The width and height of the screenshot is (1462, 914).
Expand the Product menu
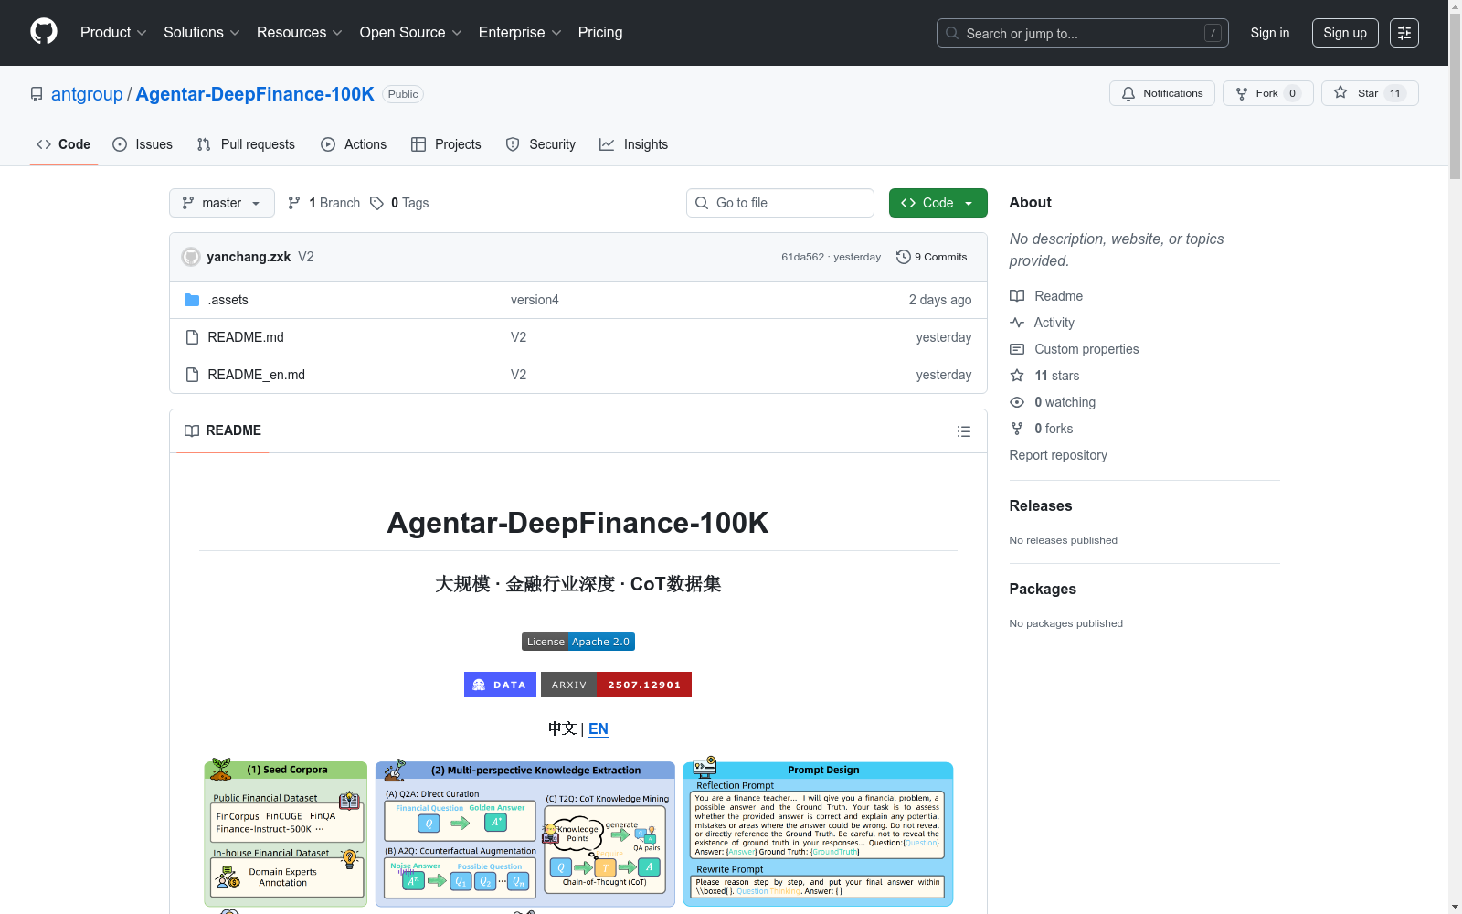click(113, 33)
